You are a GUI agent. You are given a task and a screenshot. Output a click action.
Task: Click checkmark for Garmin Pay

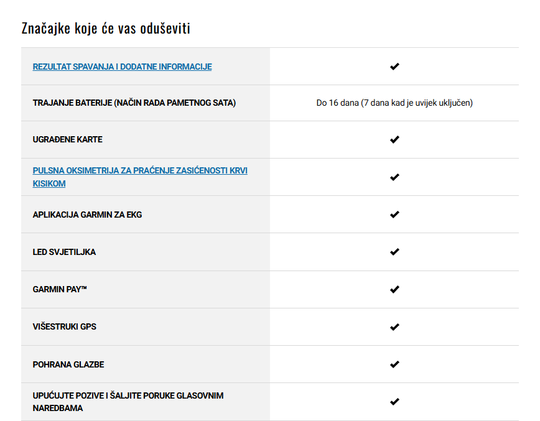pos(394,290)
